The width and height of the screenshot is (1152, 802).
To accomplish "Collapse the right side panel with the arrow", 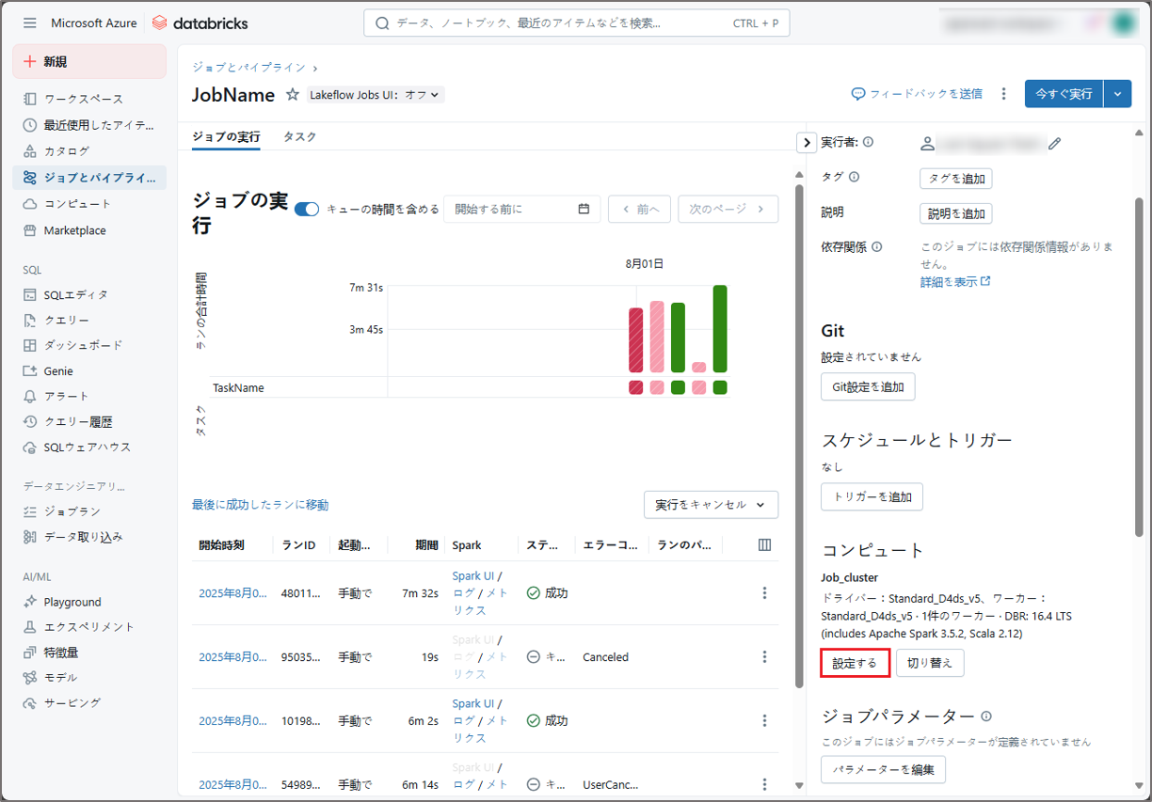I will click(x=807, y=142).
